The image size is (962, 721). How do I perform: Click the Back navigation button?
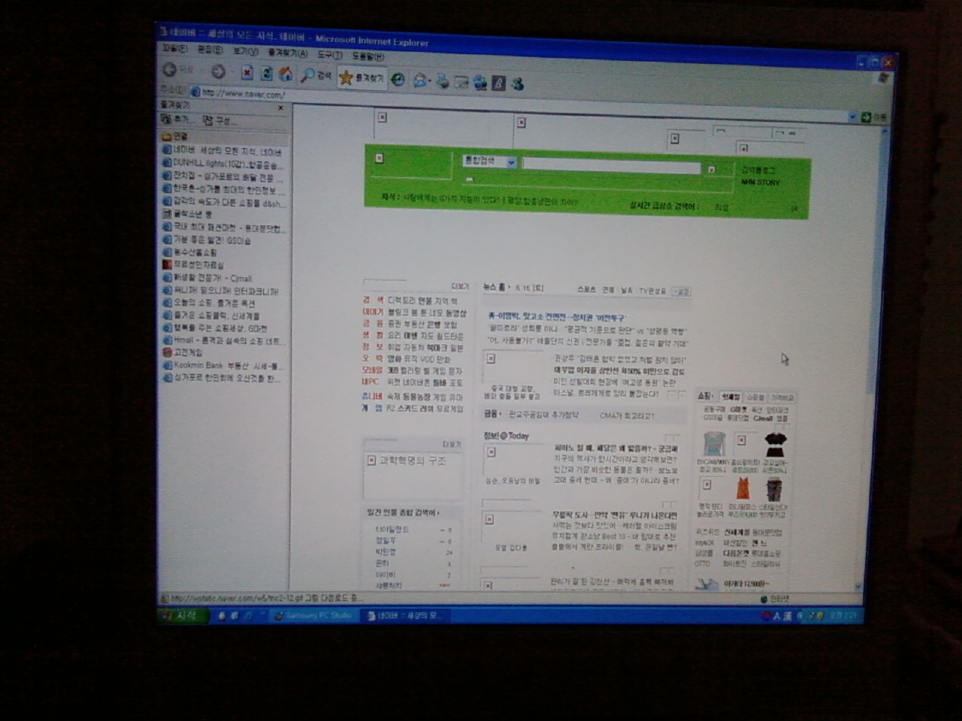coord(179,70)
